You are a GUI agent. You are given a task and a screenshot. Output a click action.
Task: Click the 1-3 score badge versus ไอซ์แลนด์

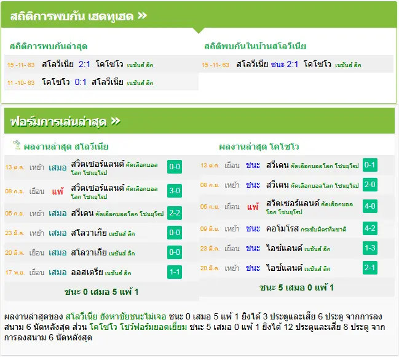pyautogui.click(x=369, y=248)
